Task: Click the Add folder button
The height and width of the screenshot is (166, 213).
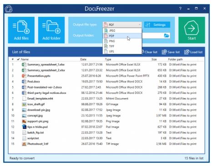Action: click(x=51, y=30)
